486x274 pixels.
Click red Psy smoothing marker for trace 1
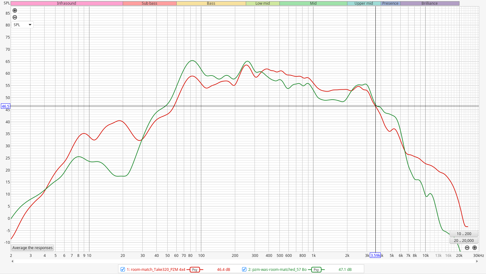195,270
